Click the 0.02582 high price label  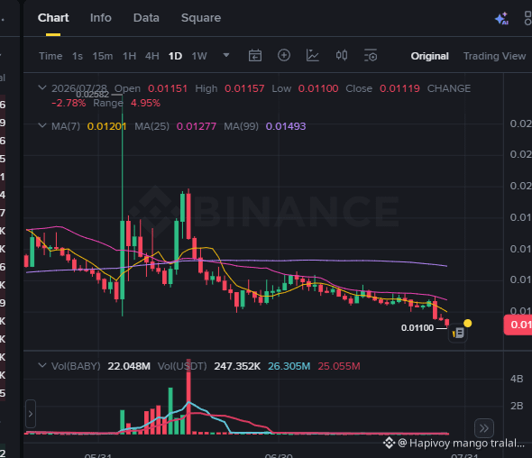click(92, 95)
